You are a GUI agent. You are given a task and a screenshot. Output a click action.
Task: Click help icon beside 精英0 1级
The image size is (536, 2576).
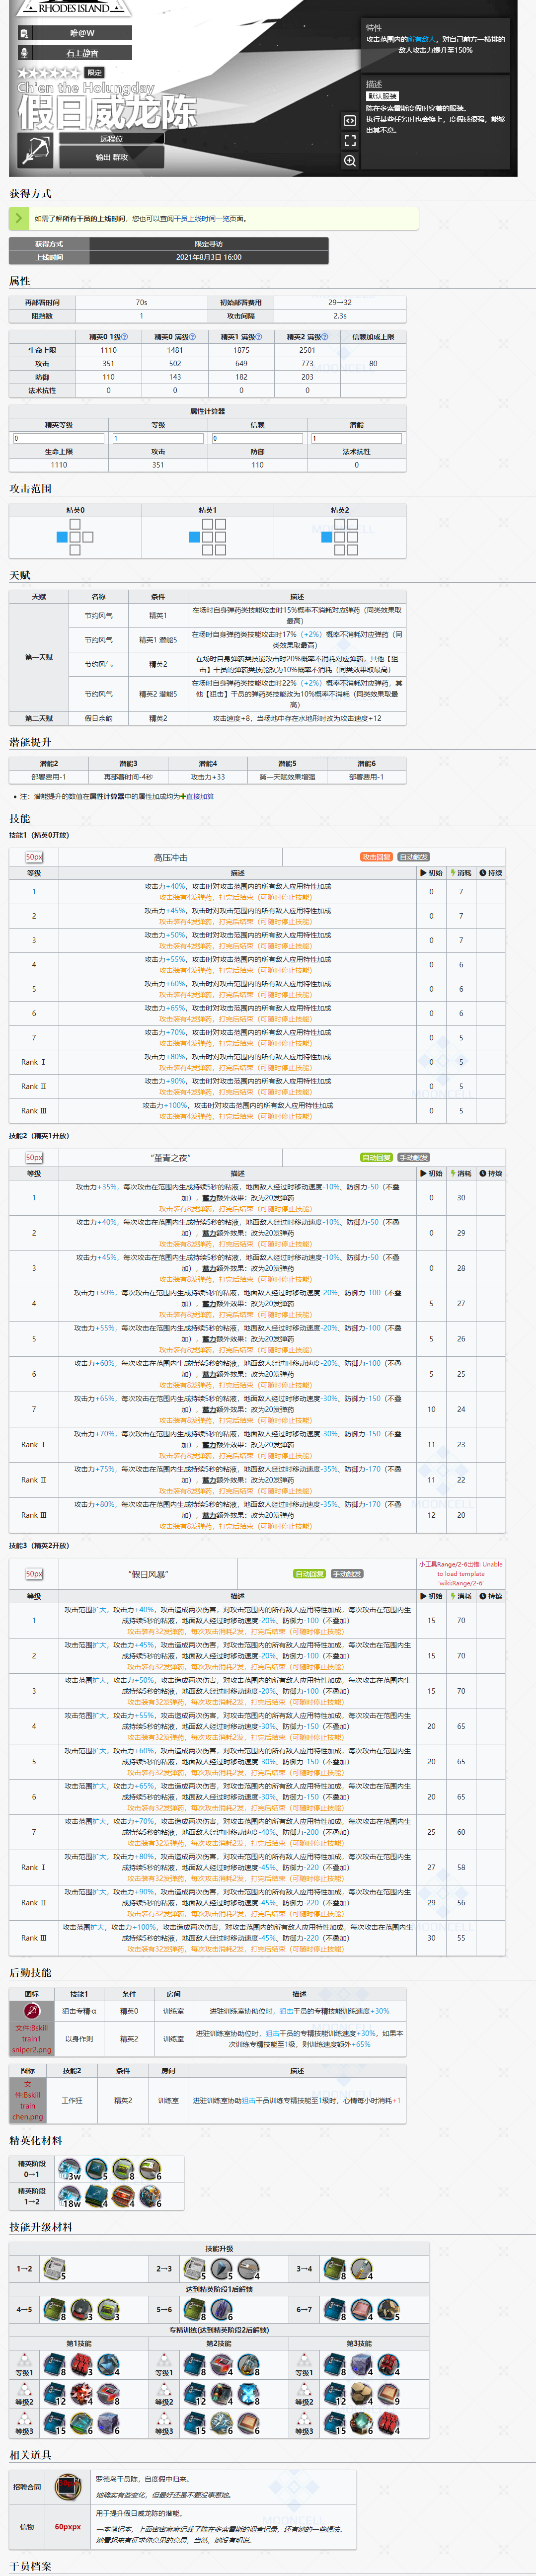(x=125, y=336)
